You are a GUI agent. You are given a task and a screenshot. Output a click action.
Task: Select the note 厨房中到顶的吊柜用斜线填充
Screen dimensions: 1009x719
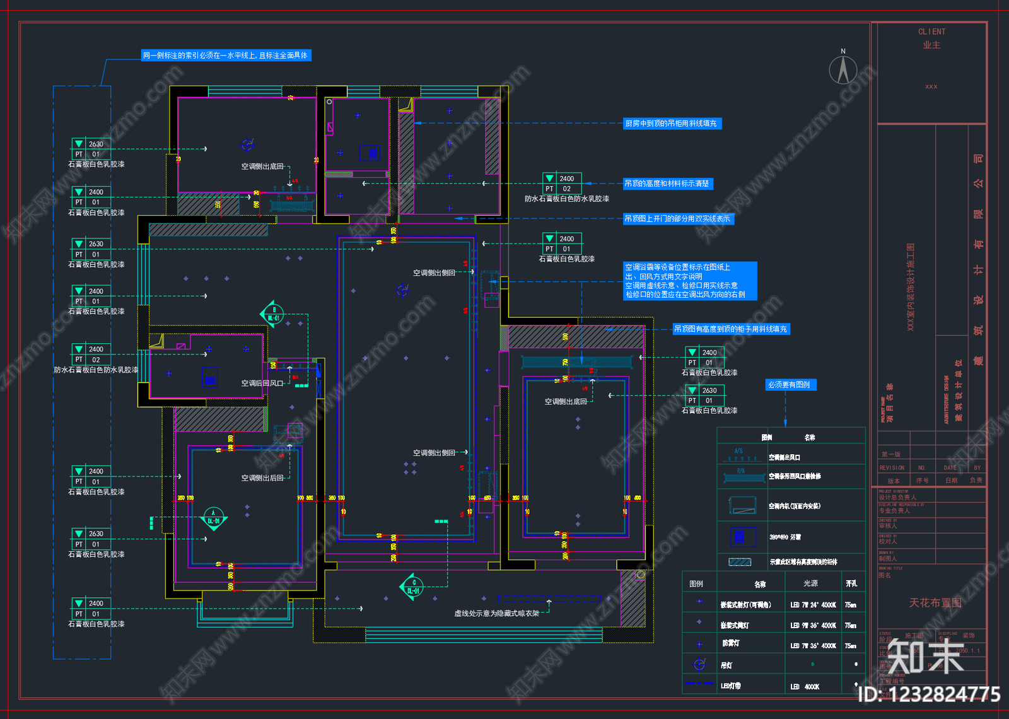[x=672, y=124]
